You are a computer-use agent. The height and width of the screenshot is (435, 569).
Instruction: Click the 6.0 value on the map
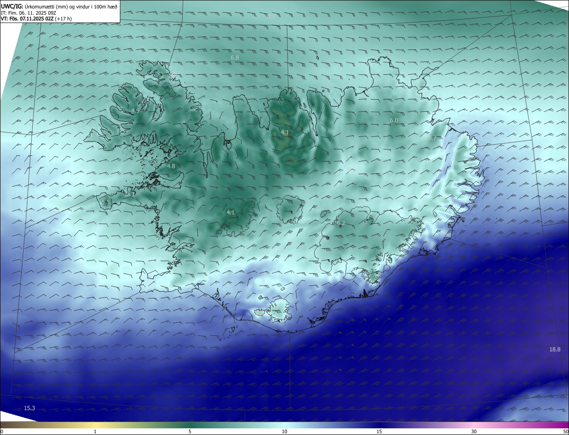click(394, 121)
